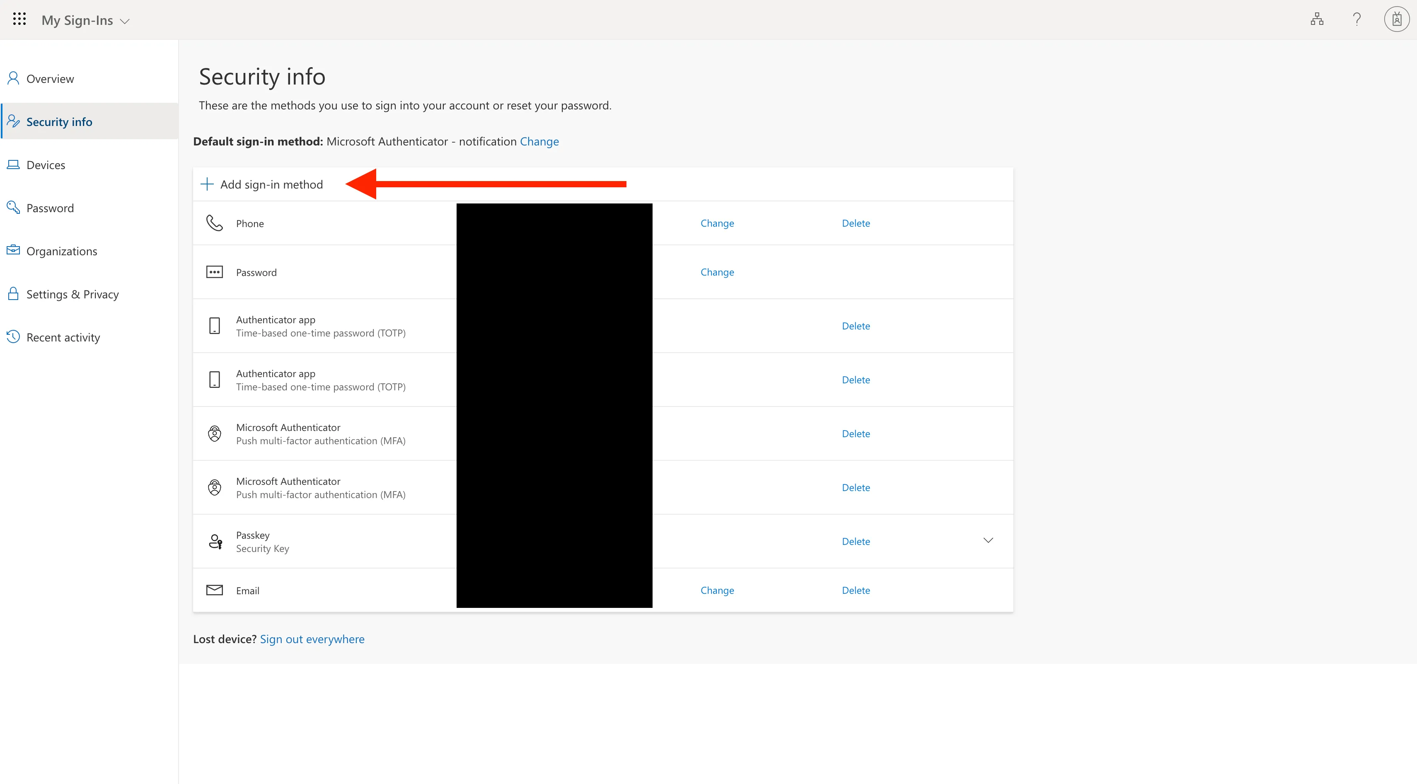1417x784 pixels.
Task: Open Settings & Privacy in sidebar
Action: 72,294
